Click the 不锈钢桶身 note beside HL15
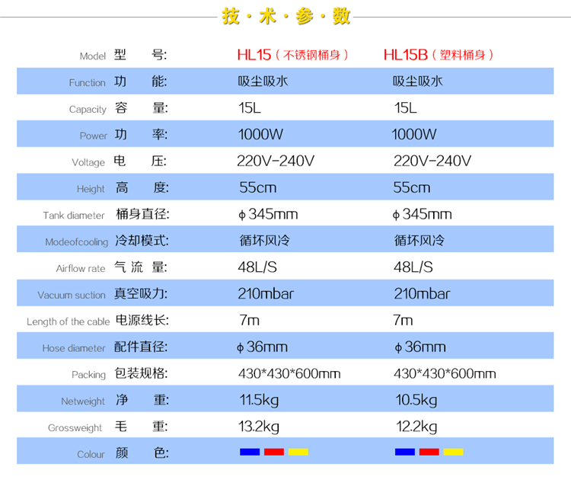Screen dimensions: 571x483 [x=311, y=55]
